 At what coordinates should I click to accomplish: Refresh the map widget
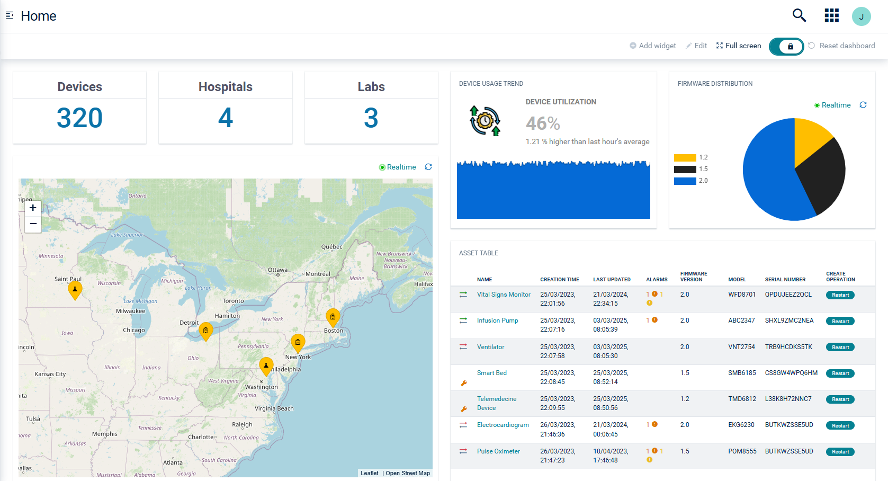tap(428, 167)
